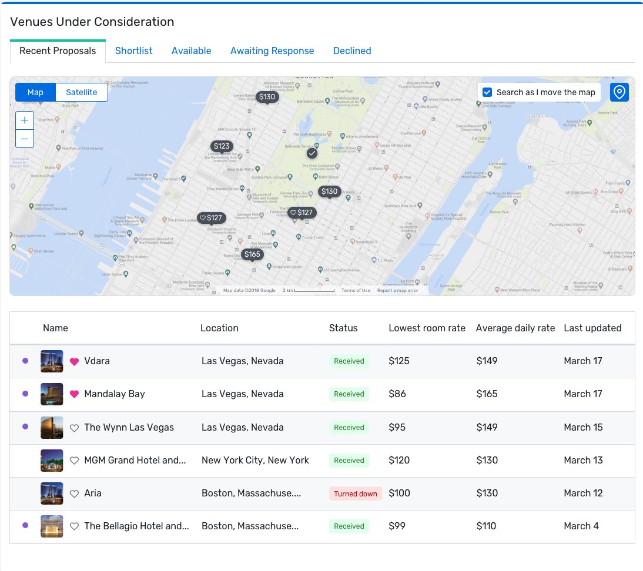Viewport: 643px width, 571px height.
Task: Toggle the heart next to Aria
Action: click(74, 493)
